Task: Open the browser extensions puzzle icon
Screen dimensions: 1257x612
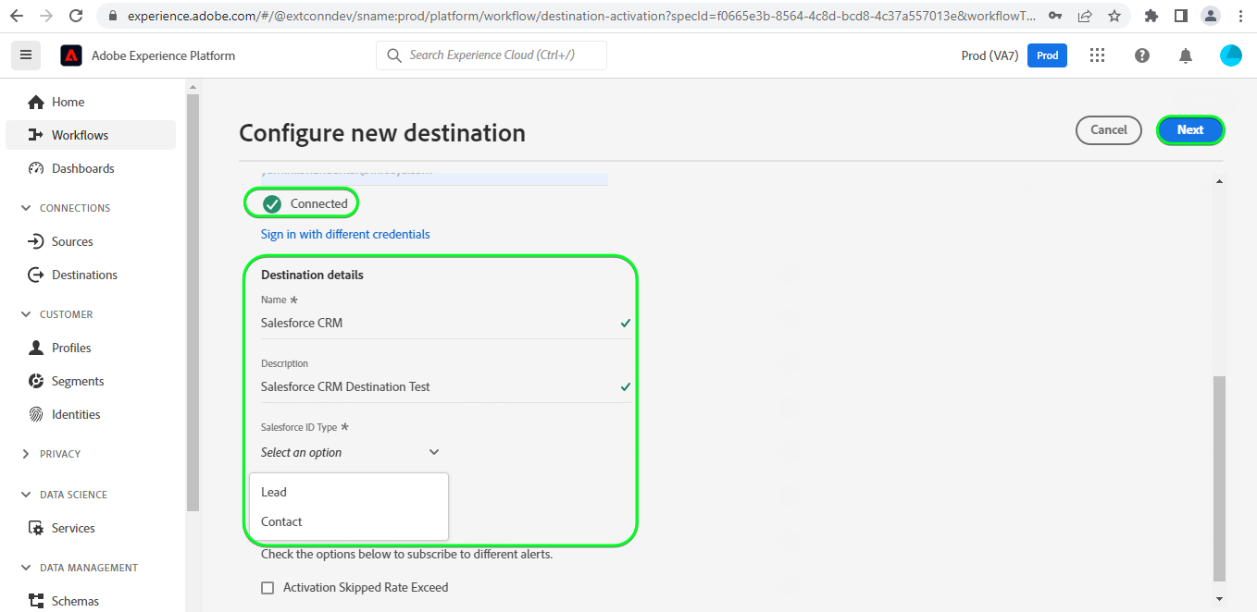Action: [1151, 16]
